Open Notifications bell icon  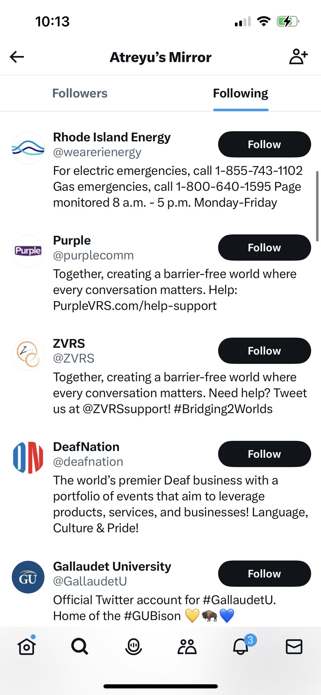coord(241,646)
